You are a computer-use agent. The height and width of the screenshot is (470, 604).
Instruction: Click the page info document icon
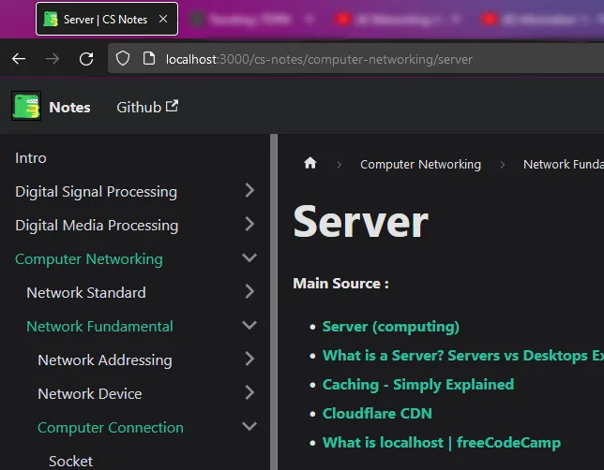point(149,59)
